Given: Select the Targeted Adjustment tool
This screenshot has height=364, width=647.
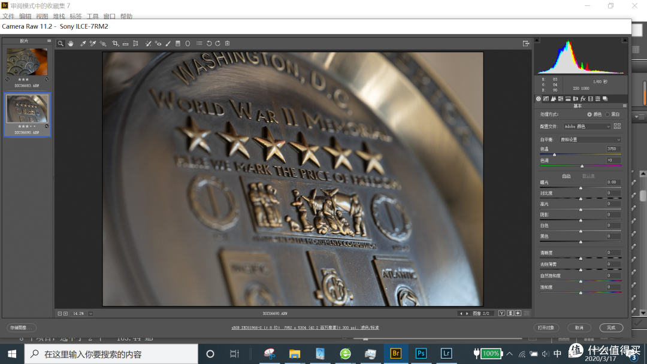Looking at the screenshot, I should pyautogui.click(x=103, y=44).
